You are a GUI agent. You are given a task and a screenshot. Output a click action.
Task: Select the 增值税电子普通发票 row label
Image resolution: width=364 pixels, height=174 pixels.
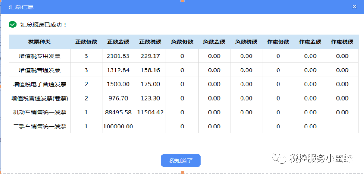pyautogui.click(x=40, y=84)
